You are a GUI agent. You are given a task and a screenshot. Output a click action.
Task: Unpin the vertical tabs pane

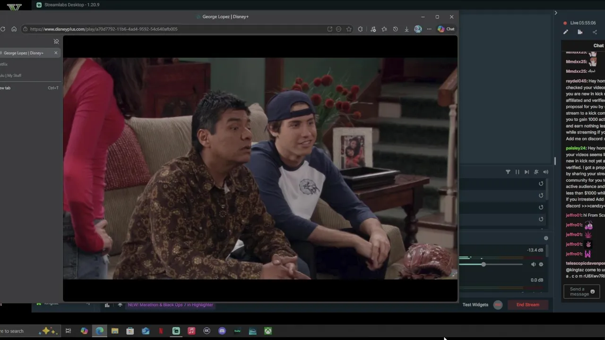coord(56,42)
